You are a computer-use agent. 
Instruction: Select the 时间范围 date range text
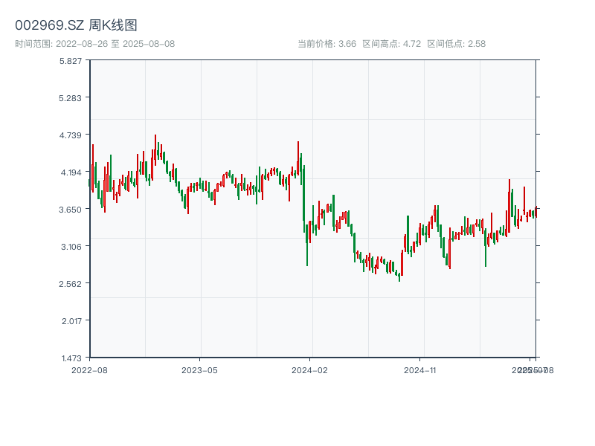94,44
